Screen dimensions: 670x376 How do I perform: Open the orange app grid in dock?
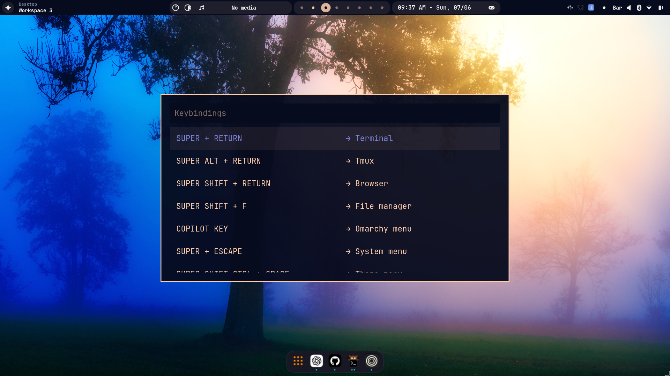coord(298,361)
